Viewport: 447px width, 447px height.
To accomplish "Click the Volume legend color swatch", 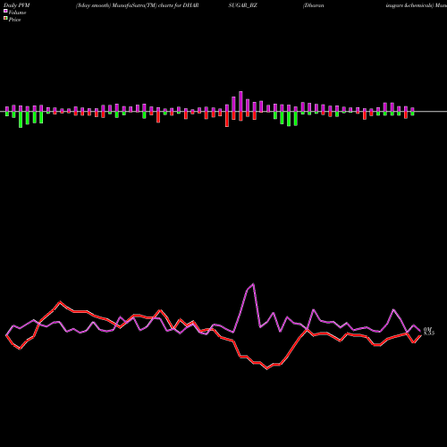I will [5, 11].
